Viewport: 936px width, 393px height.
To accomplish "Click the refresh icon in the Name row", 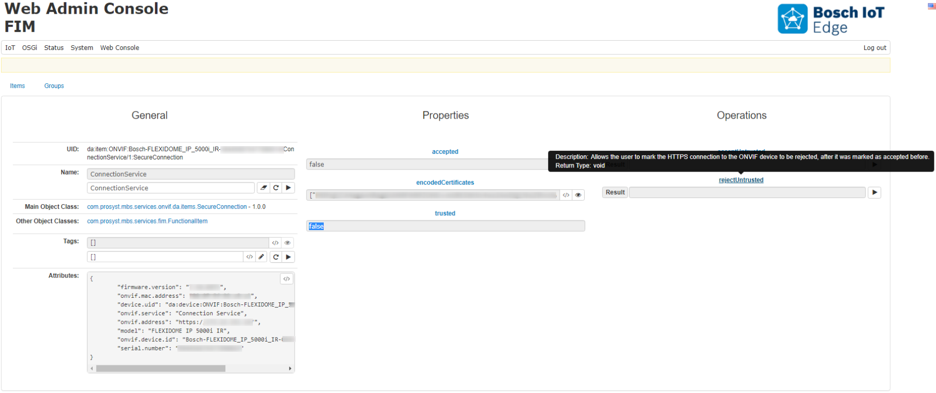I will click(276, 188).
